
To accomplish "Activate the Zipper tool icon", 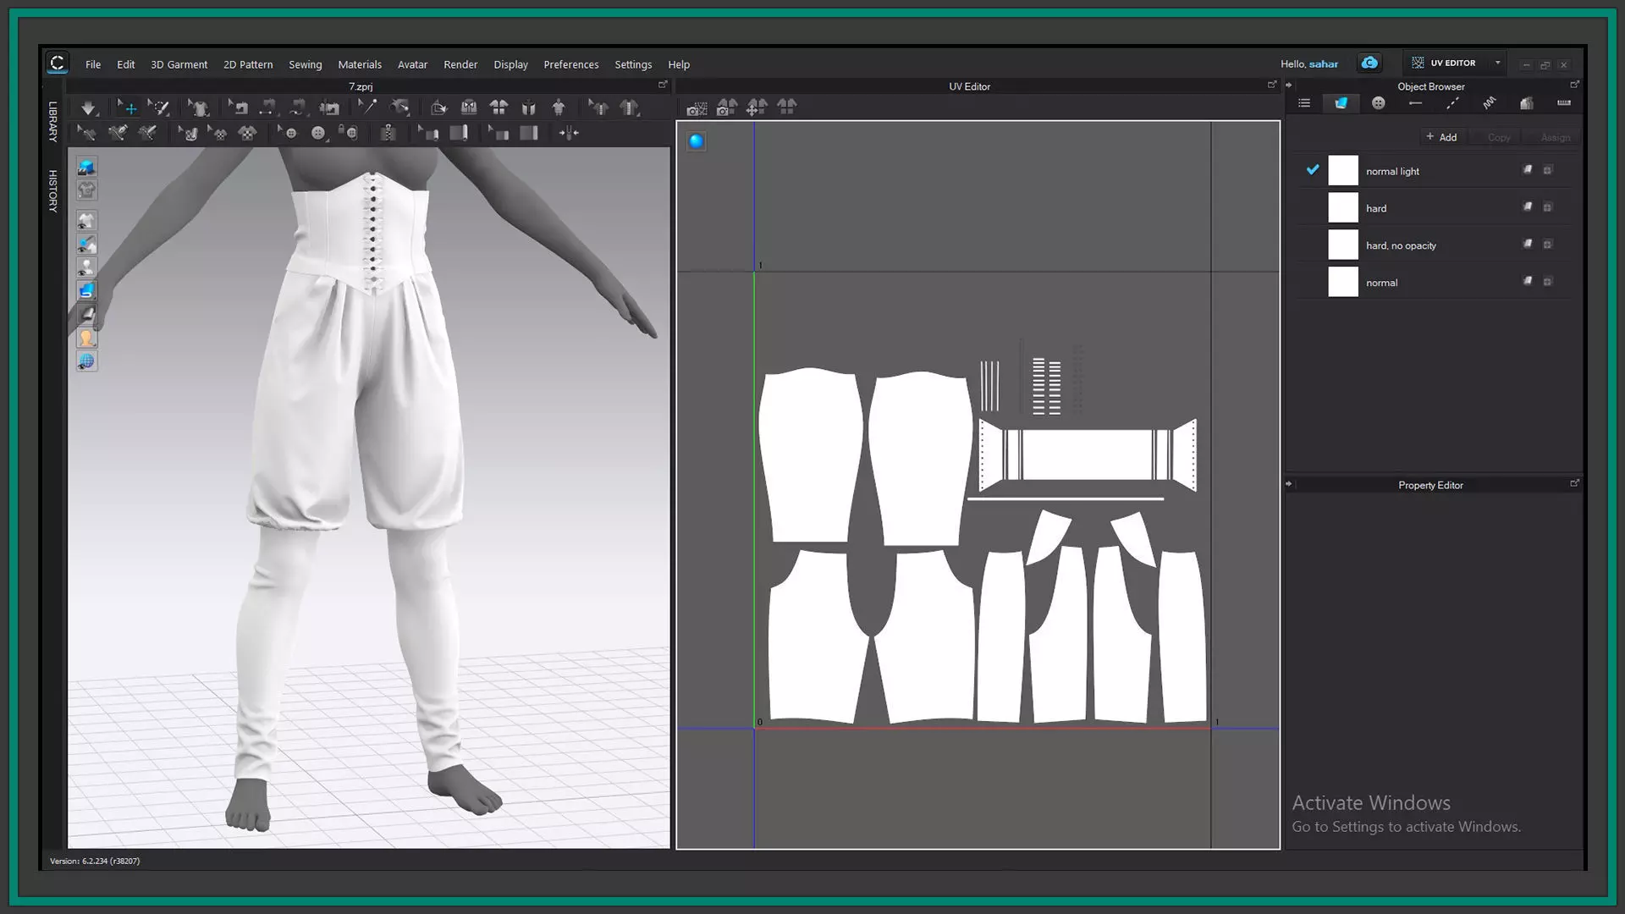I will pyautogui.click(x=388, y=133).
